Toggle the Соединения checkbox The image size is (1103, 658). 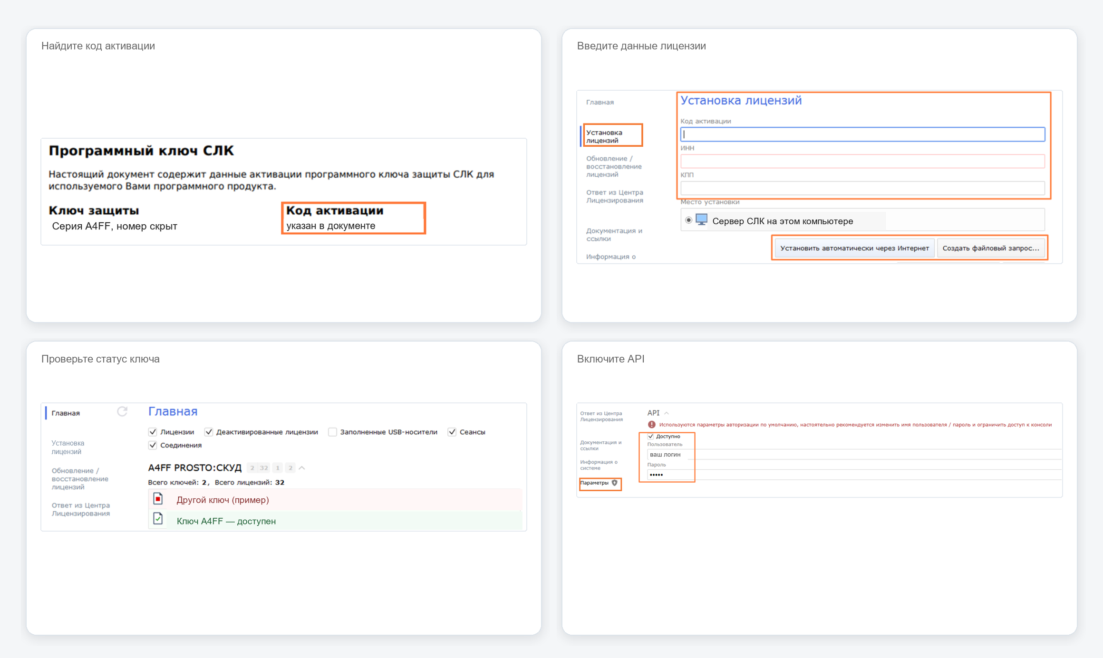click(x=153, y=445)
